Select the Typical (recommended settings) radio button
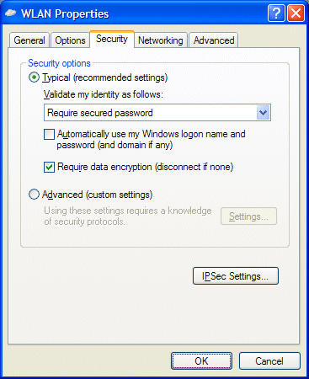 click(x=34, y=77)
